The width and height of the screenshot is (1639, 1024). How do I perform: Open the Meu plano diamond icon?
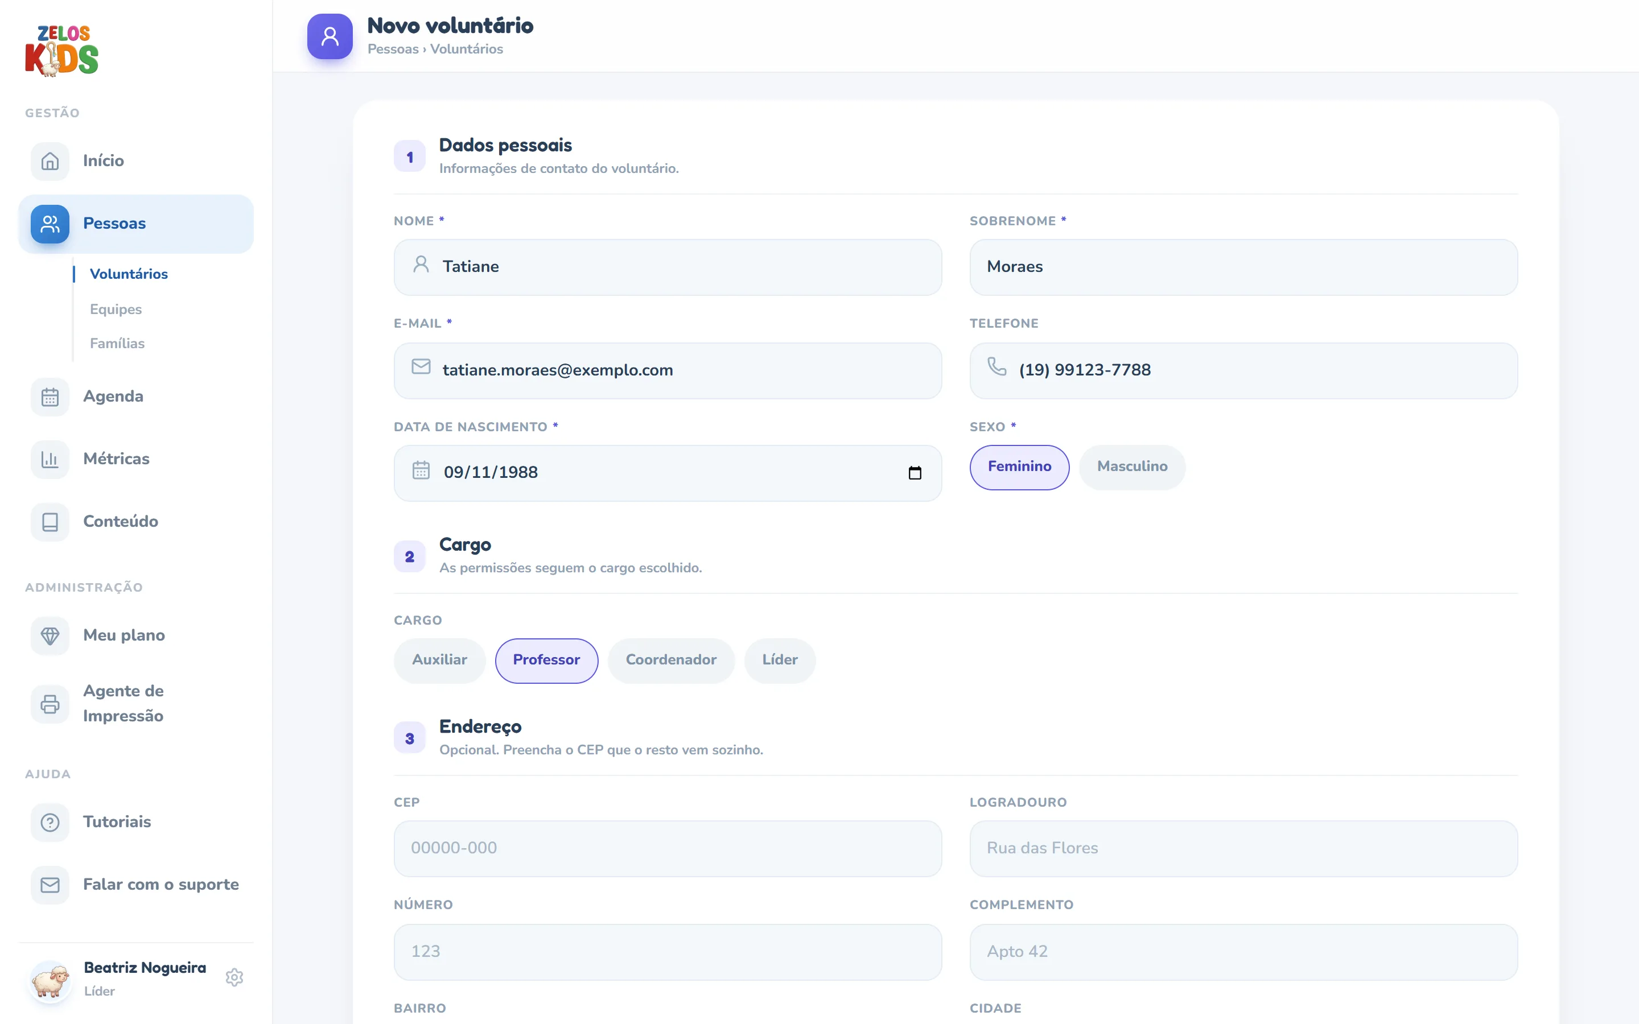[x=50, y=636]
